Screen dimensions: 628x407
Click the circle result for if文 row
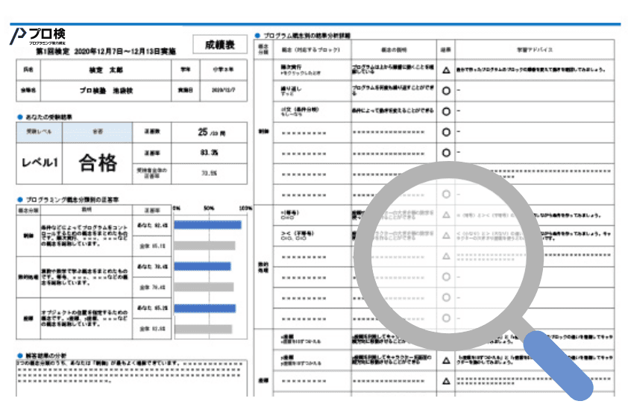coord(446,111)
